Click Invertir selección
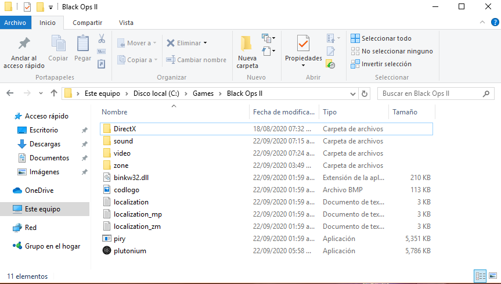501x284 pixels. 381,64
